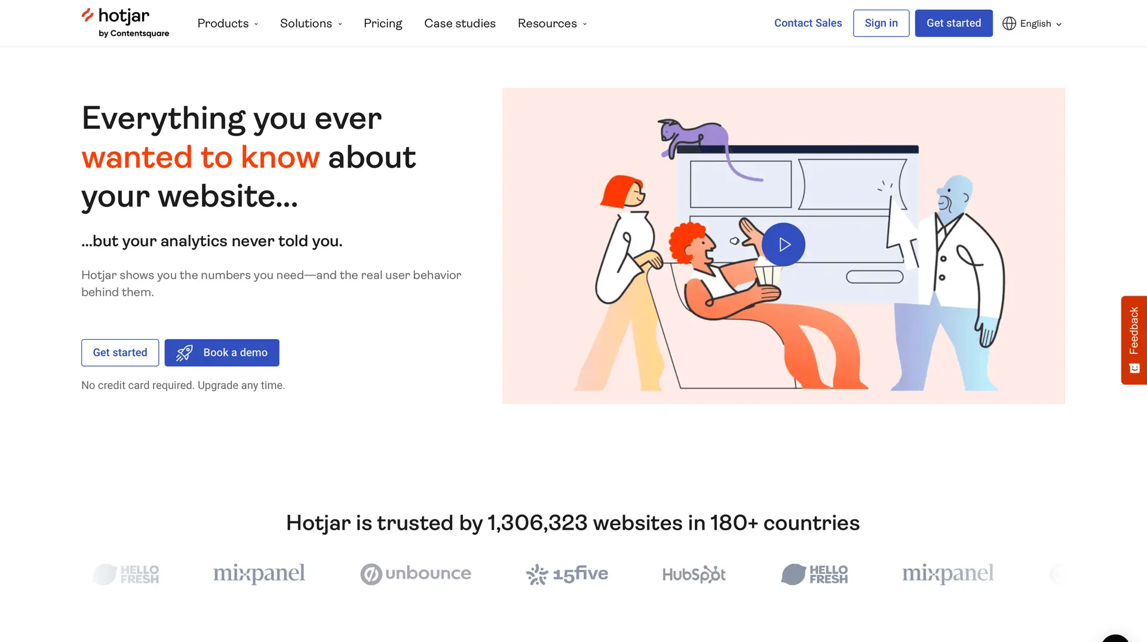Click the first Mixpanel logo
The image size is (1147, 642).
click(259, 574)
